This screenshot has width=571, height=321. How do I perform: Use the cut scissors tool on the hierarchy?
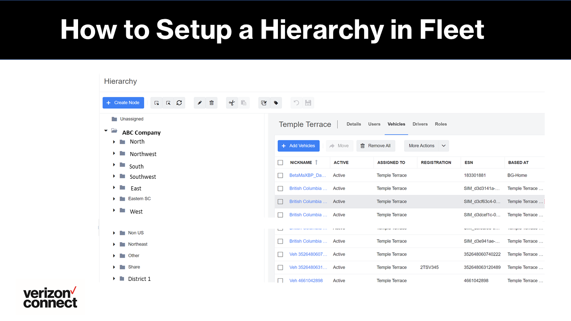232,103
